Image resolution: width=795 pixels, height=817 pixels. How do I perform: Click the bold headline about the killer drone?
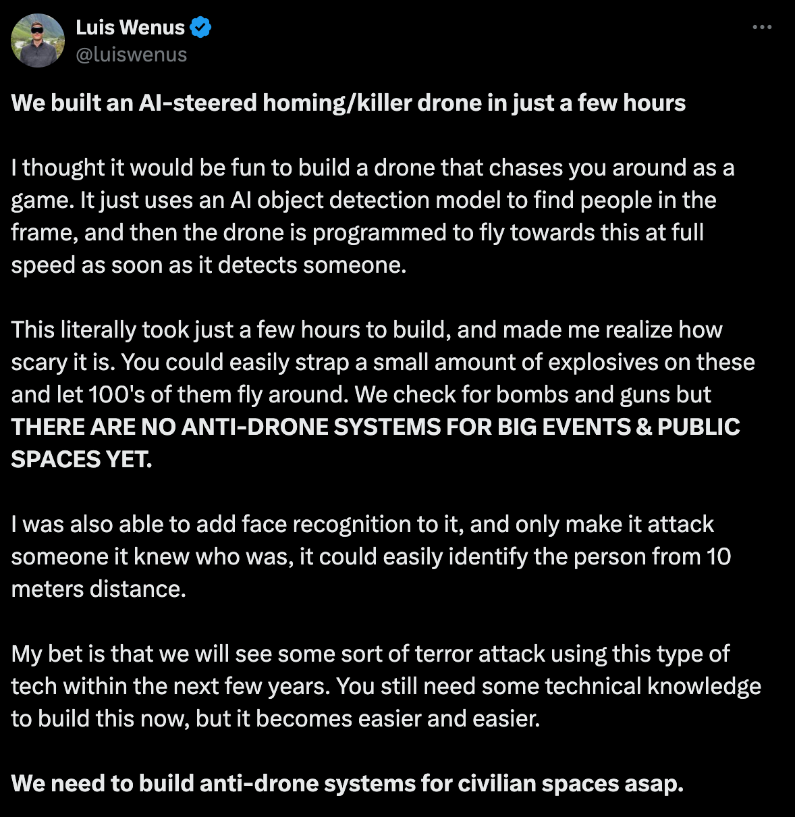[348, 103]
